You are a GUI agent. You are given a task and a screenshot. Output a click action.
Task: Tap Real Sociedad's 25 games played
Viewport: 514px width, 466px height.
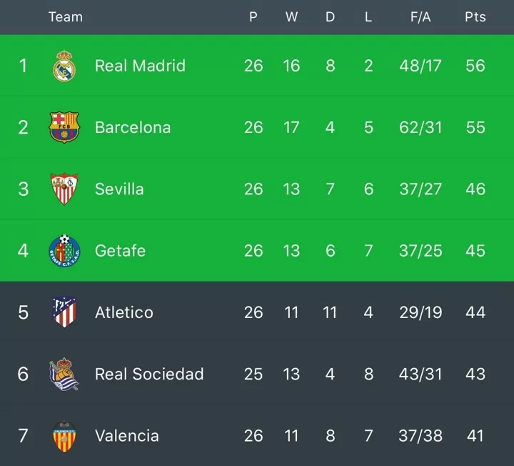tap(253, 374)
